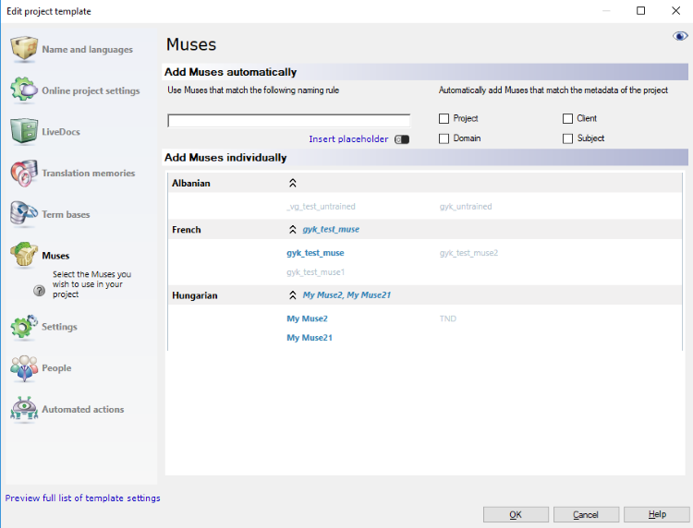The width and height of the screenshot is (693, 528).
Task: Click the LiveDocs cabinet icon
Action: [x=24, y=131]
